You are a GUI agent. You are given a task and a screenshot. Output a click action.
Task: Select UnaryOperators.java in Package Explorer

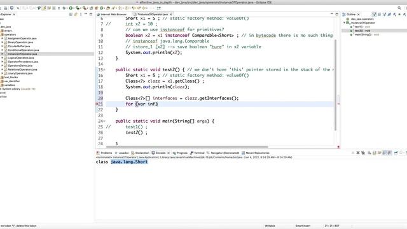tap(20, 74)
